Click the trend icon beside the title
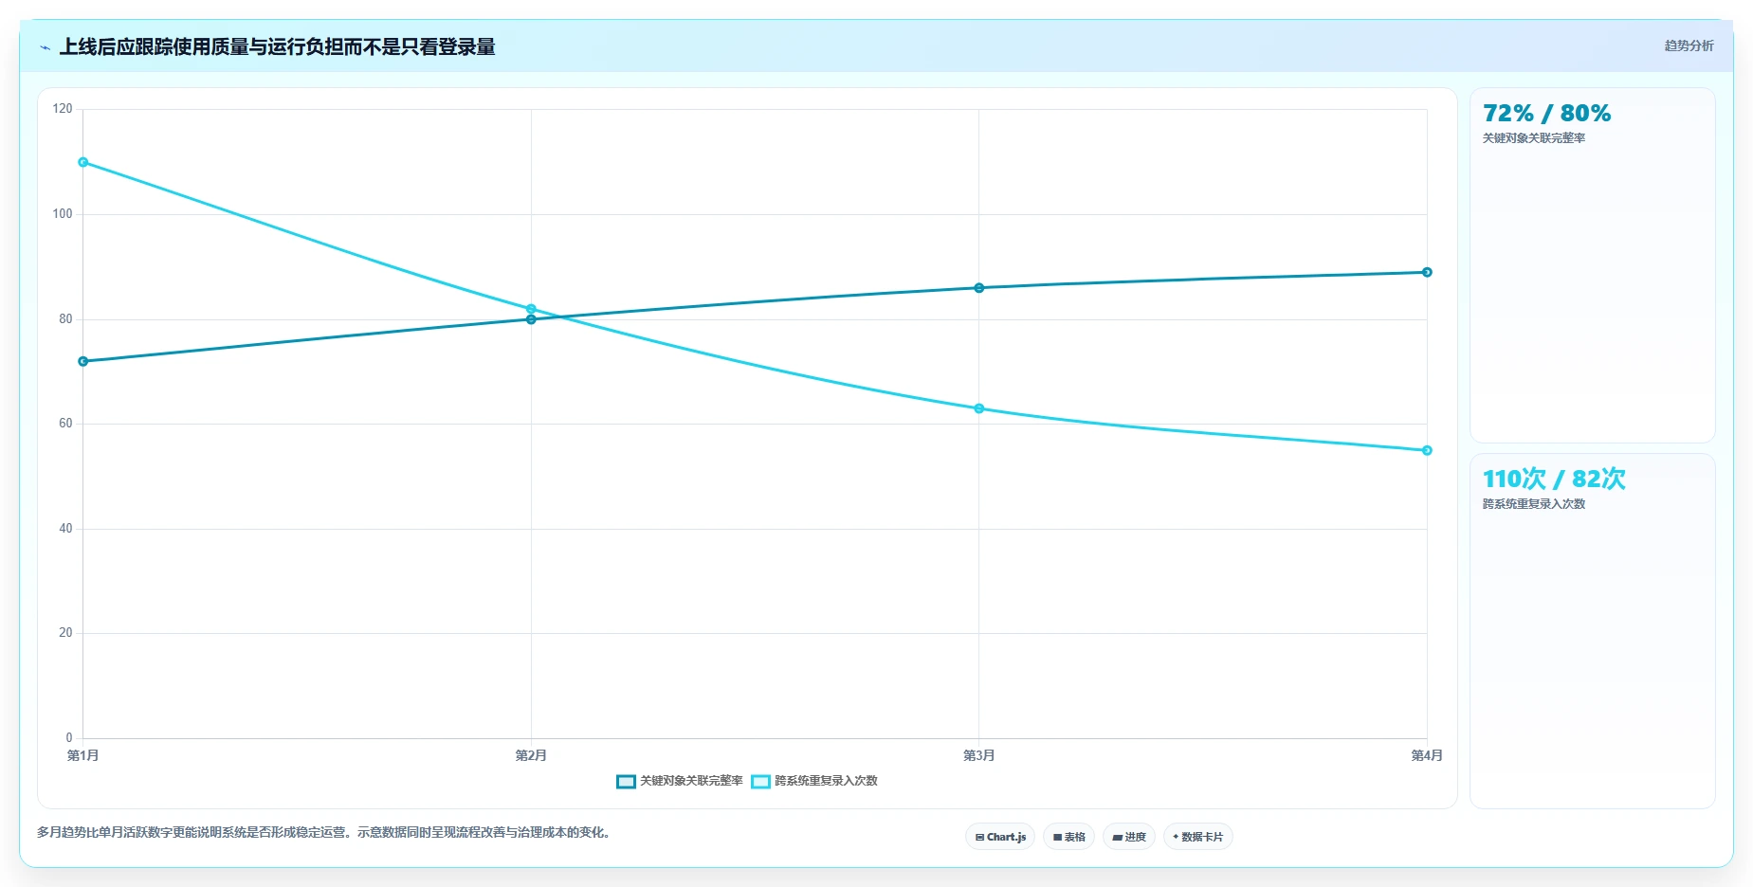Image resolution: width=1753 pixels, height=887 pixels. click(45, 47)
